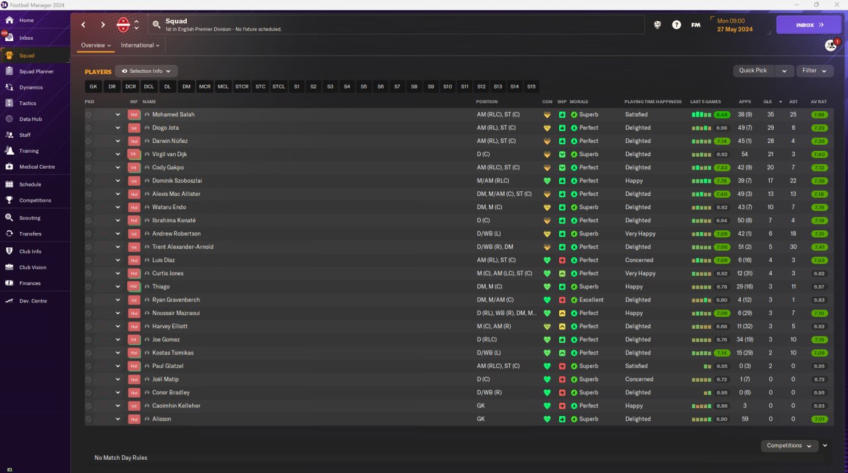
Task: Expand row chevron for Caoimhín Kelleher
Action: 118,406
